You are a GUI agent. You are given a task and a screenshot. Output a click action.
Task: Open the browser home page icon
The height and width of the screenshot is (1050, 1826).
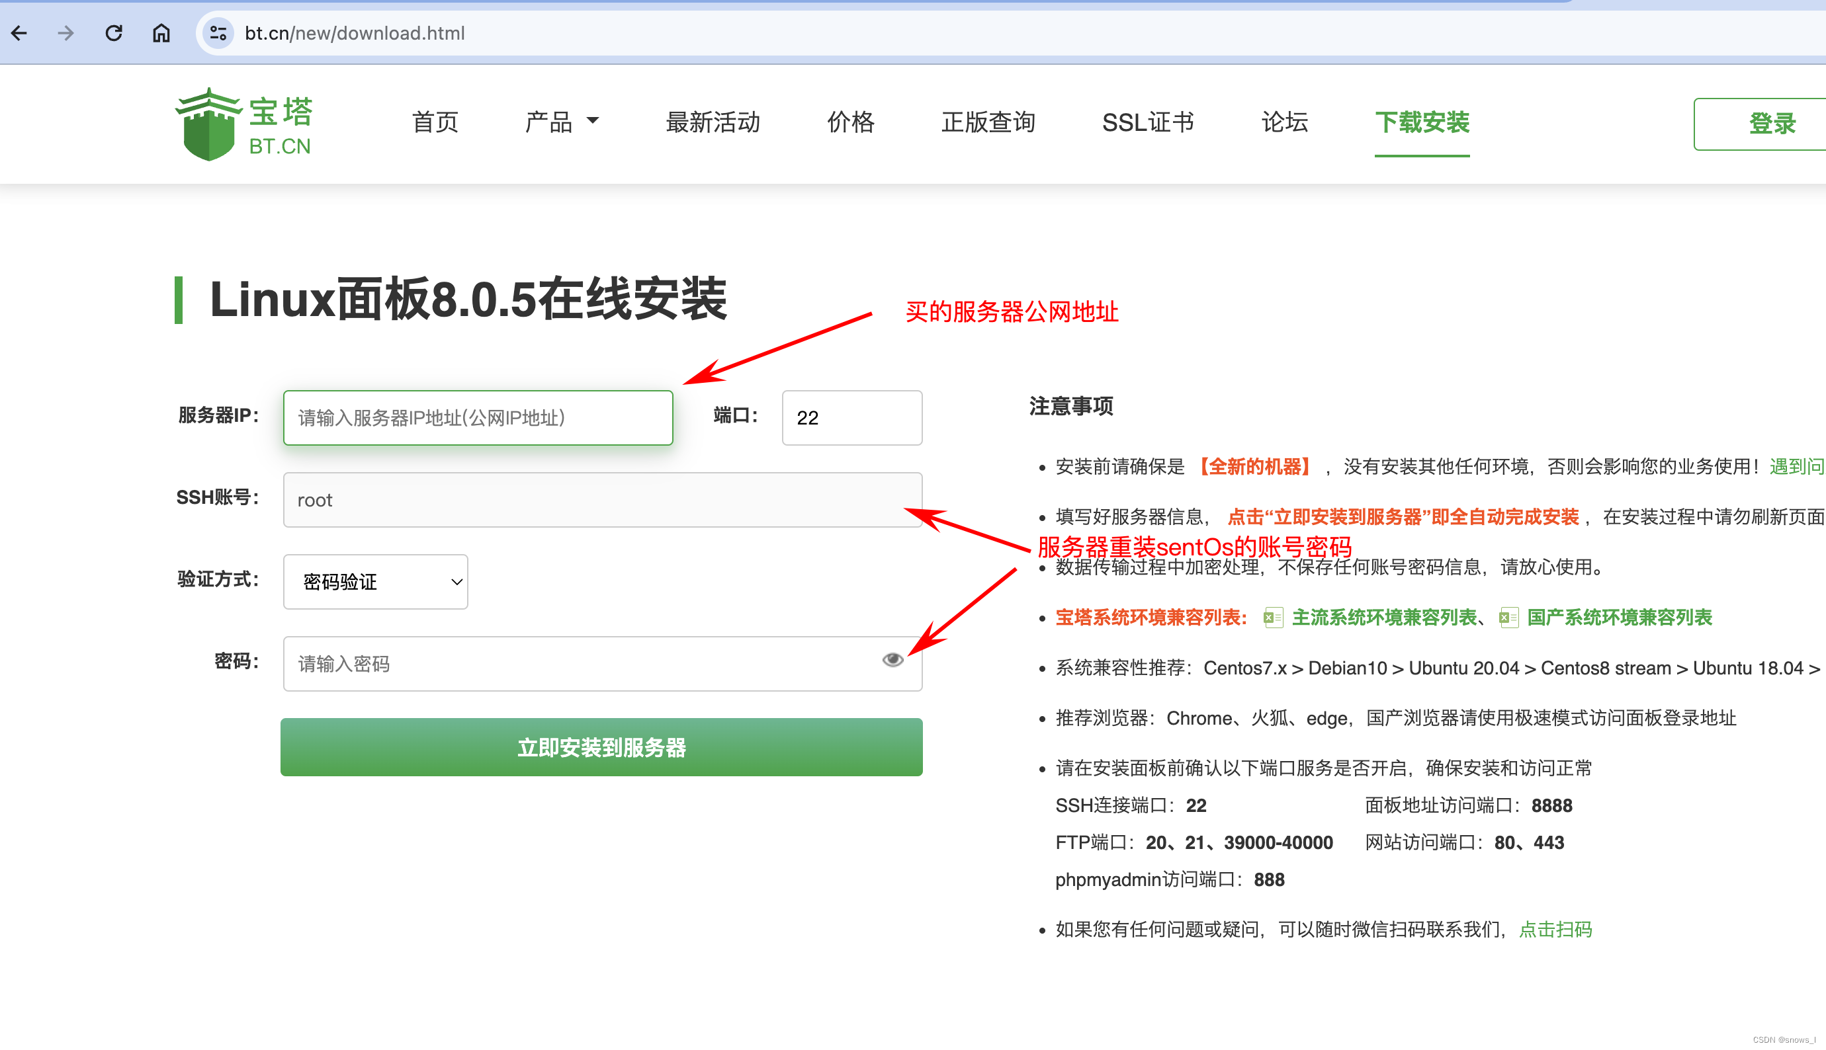pyautogui.click(x=161, y=33)
